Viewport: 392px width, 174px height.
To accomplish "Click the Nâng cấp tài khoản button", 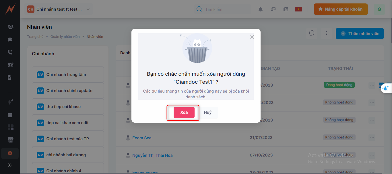I will point(341,9).
